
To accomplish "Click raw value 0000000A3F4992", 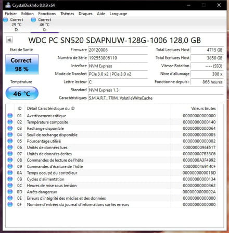I will coord(199,160).
